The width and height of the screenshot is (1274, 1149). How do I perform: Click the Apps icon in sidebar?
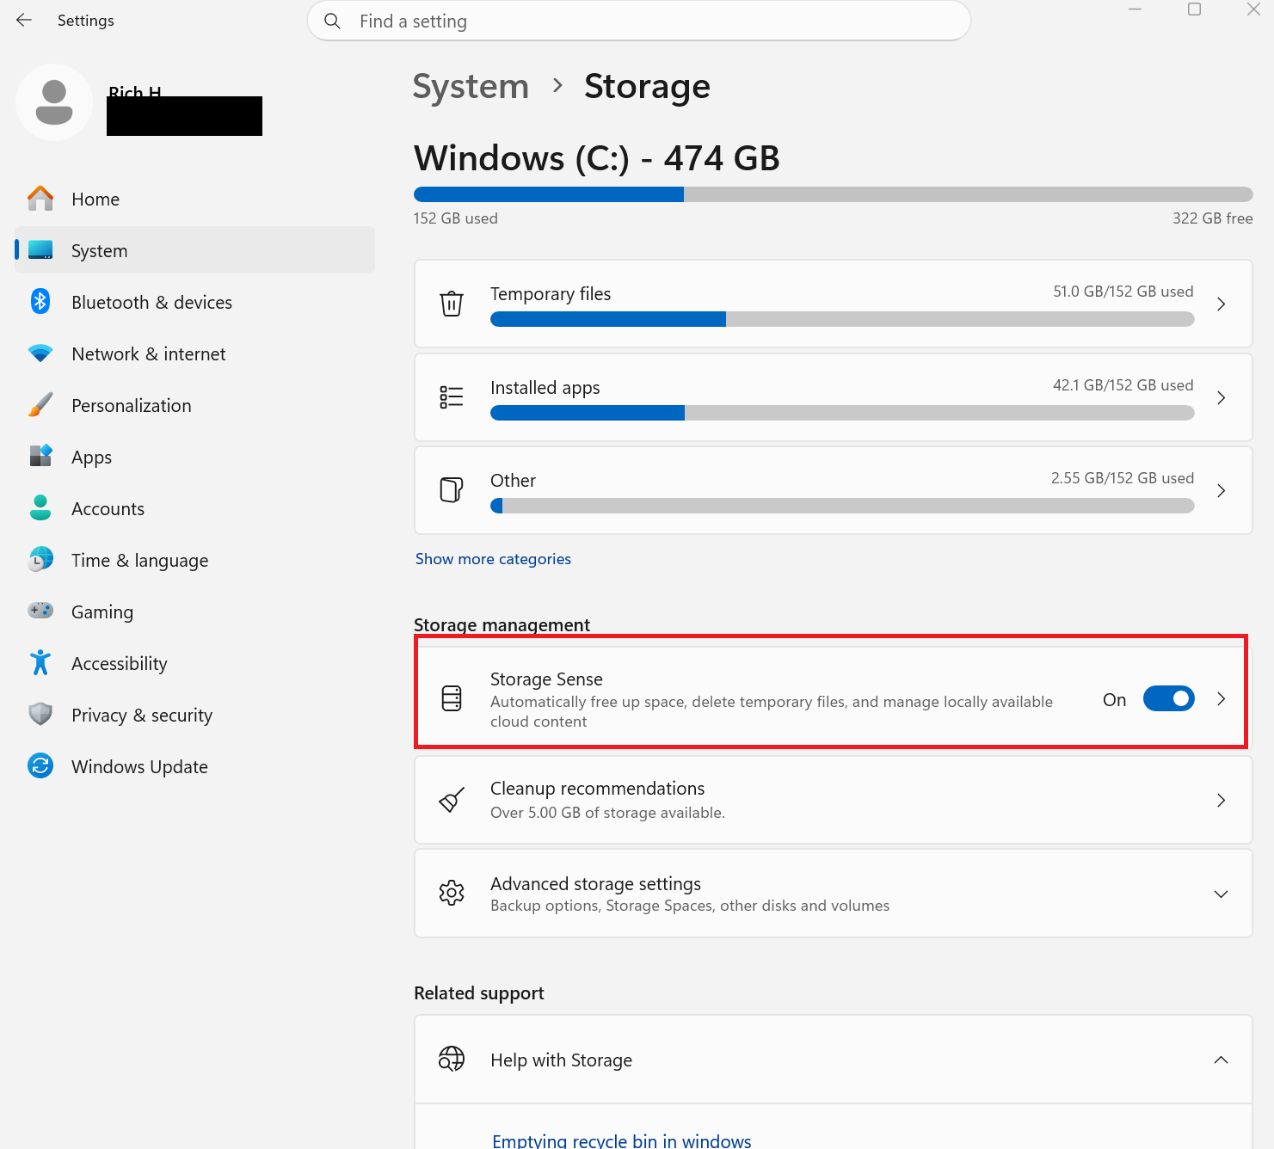(x=40, y=456)
